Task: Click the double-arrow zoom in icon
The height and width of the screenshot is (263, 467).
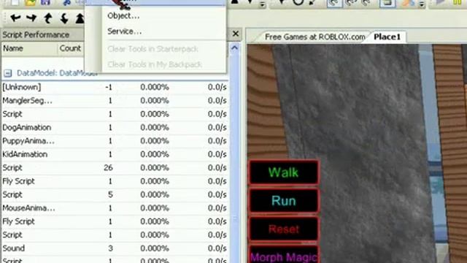Action: click(80, 18)
